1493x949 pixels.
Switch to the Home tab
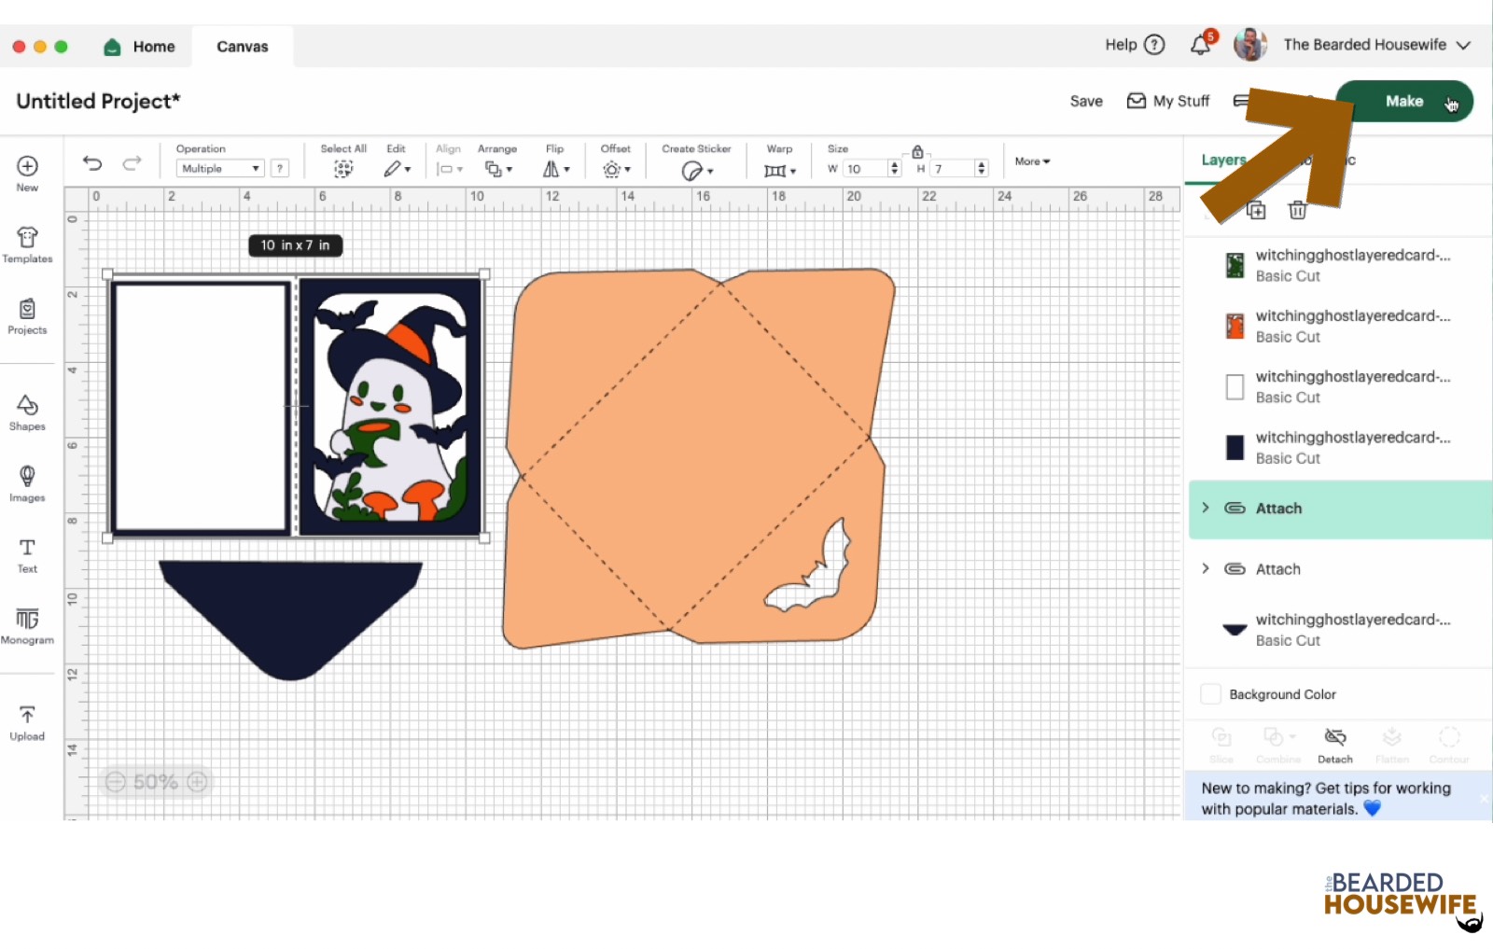click(x=140, y=47)
